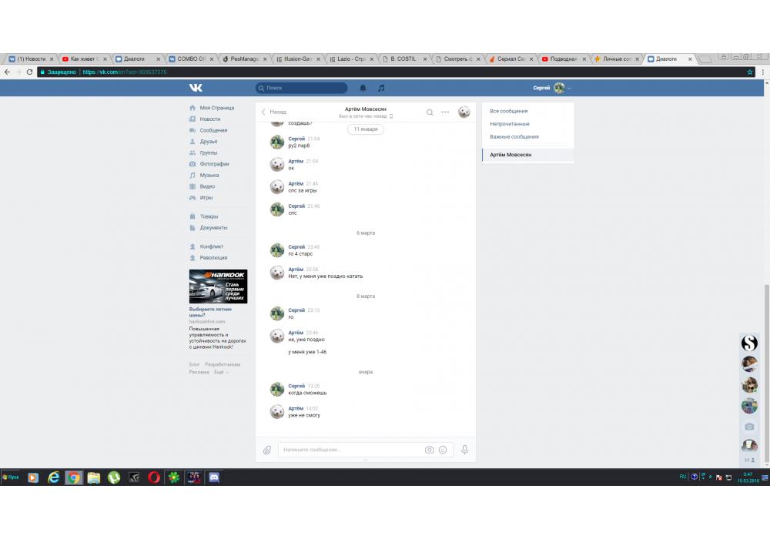Viewport: 770px width, 539px height.
Task: Open the notifications bell
Action: pyautogui.click(x=363, y=88)
